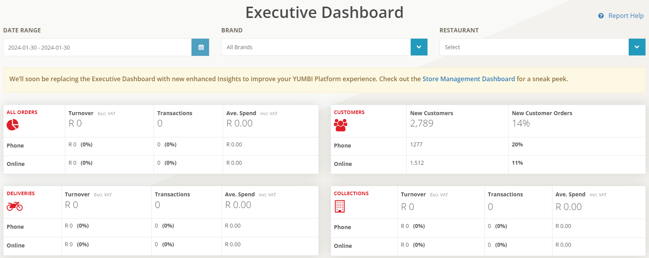Click the calendar icon for date range
649x258 pixels.
[201, 47]
